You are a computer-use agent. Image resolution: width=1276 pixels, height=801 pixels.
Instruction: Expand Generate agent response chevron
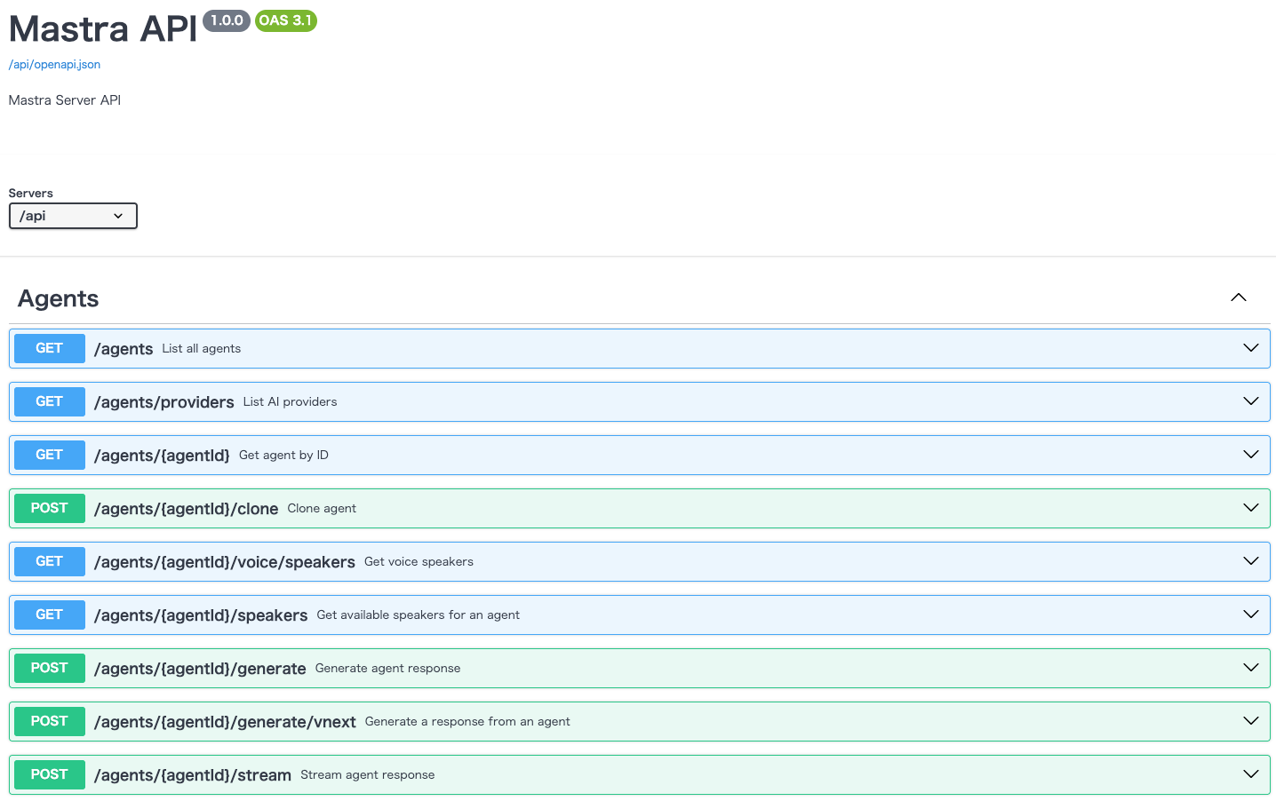point(1250,668)
